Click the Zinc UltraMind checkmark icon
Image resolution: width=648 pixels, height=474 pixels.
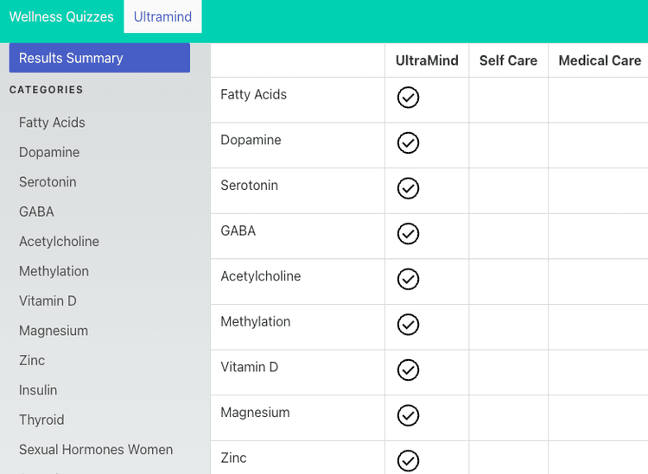coord(408,461)
